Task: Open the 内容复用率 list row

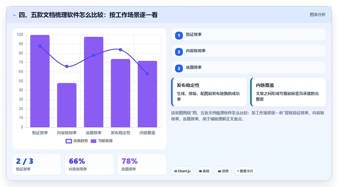Action: click(249, 51)
